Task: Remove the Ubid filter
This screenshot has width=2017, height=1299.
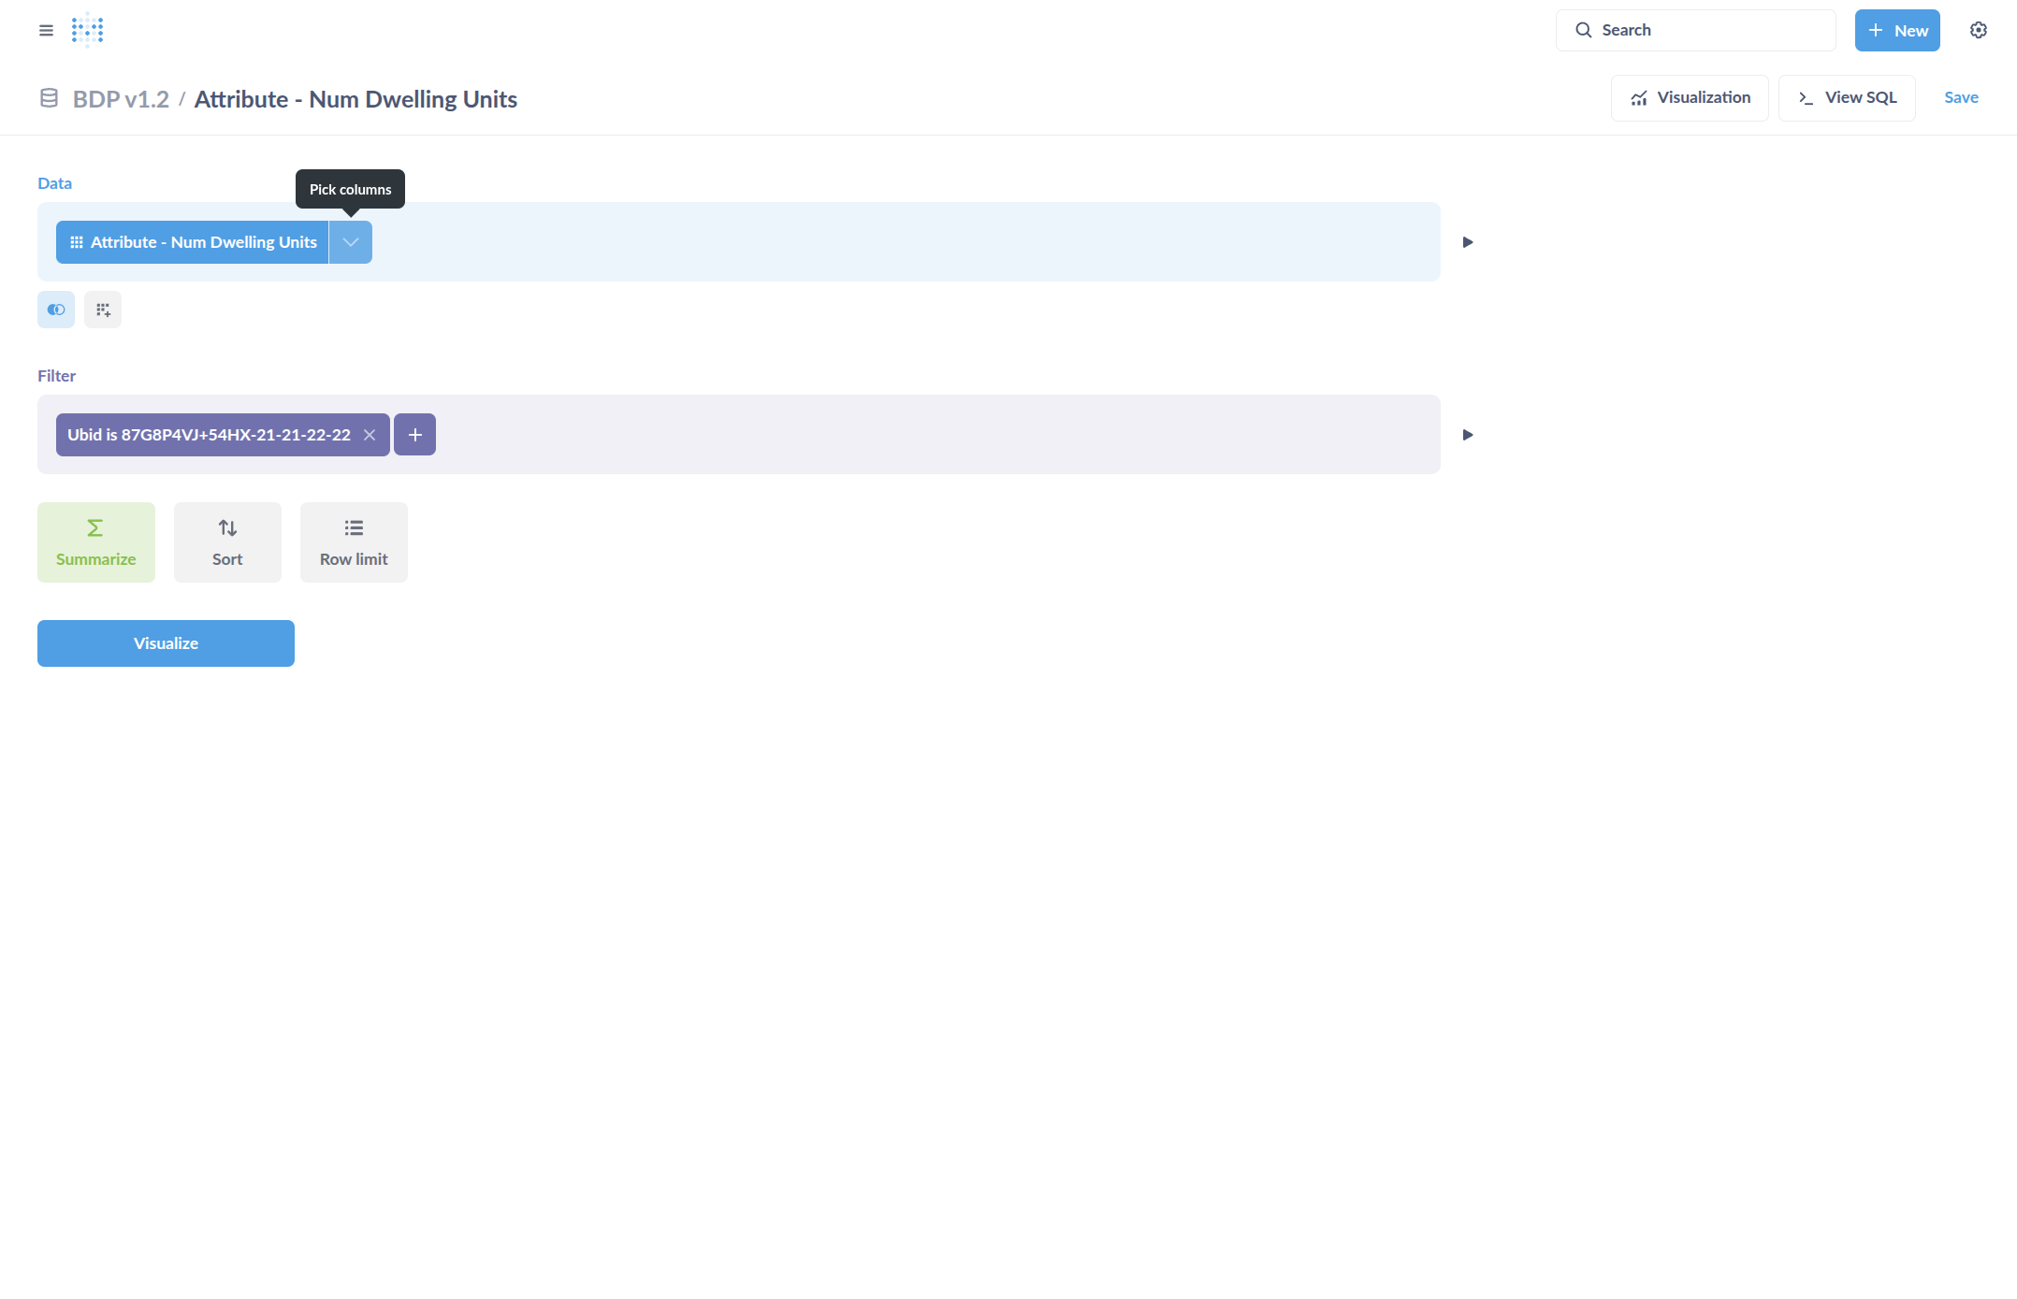Action: pos(370,434)
